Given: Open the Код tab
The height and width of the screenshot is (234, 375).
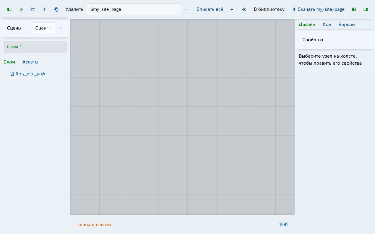Looking at the screenshot, I should click(327, 25).
